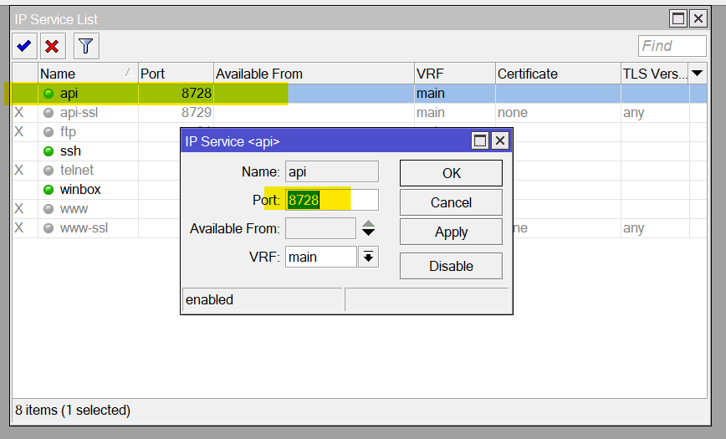The width and height of the screenshot is (726, 439).
Task: Click the green status dot for ssh
Action: pos(49,151)
